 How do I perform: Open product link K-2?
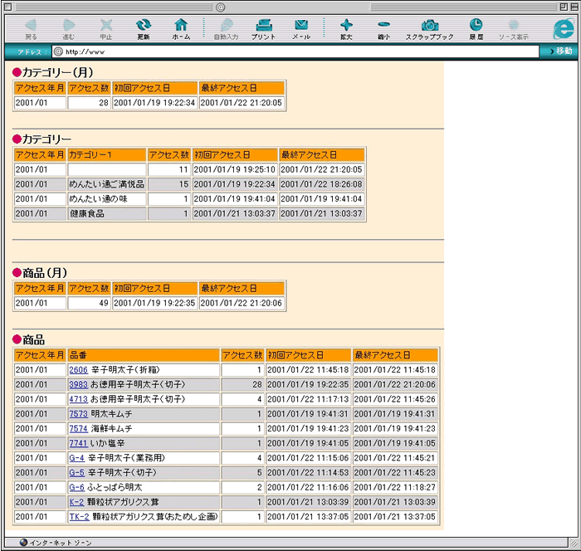pos(76,502)
